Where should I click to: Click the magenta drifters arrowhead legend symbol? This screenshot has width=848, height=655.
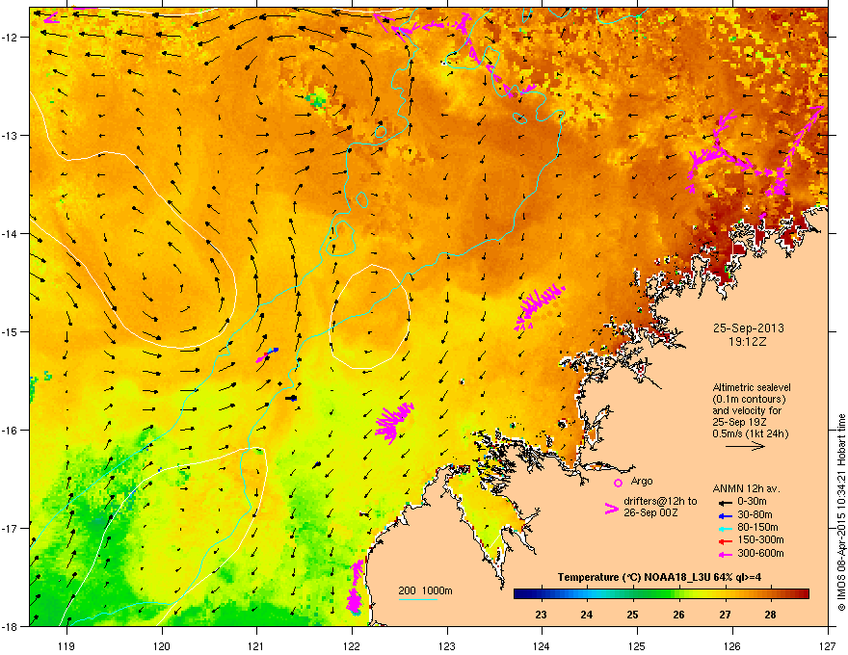611,509
